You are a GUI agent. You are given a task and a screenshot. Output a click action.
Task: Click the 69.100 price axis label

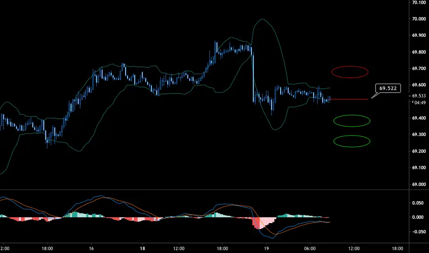419,167
